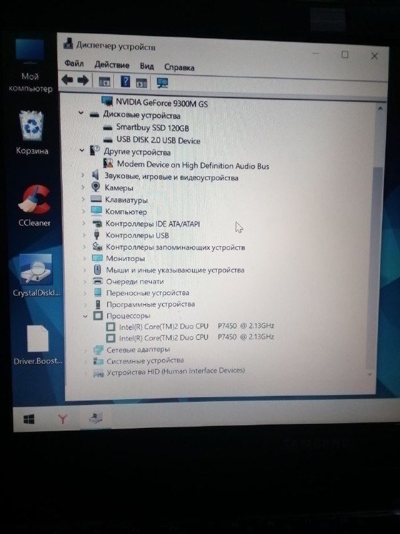Open the Мой компьютер desktop icon
The width and height of the screenshot is (400, 534).
[30, 66]
